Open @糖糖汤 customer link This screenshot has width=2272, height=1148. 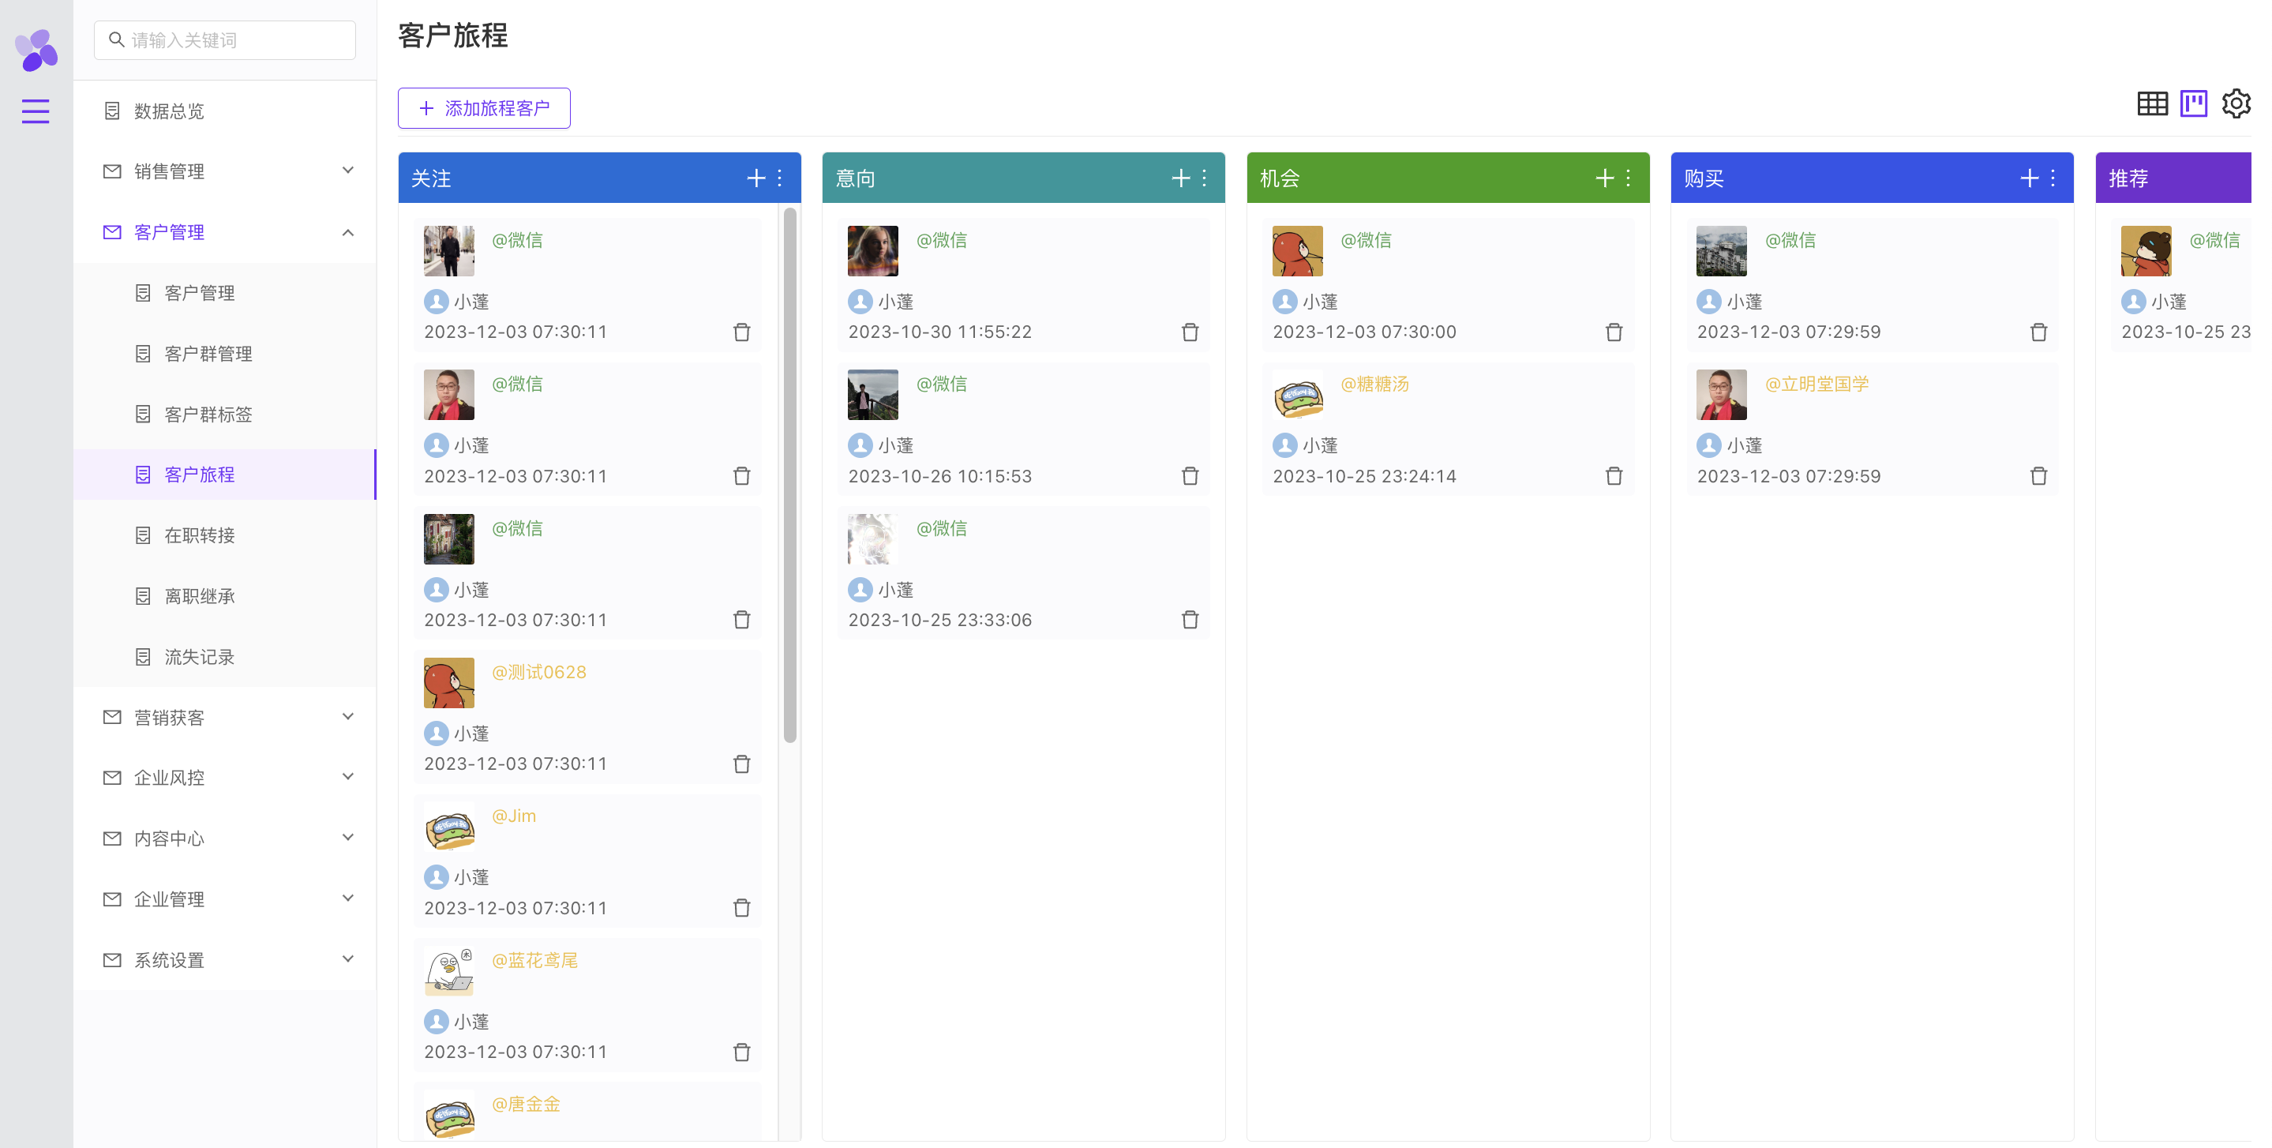coord(1375,384)
